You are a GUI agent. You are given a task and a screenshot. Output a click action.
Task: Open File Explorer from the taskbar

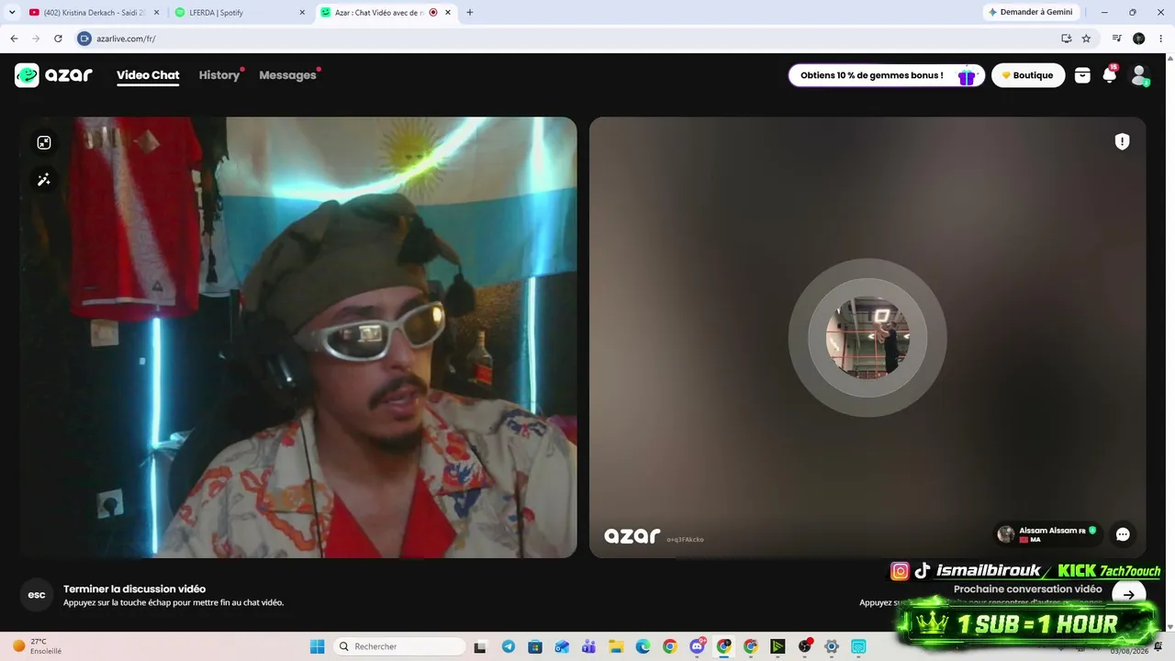616,646
